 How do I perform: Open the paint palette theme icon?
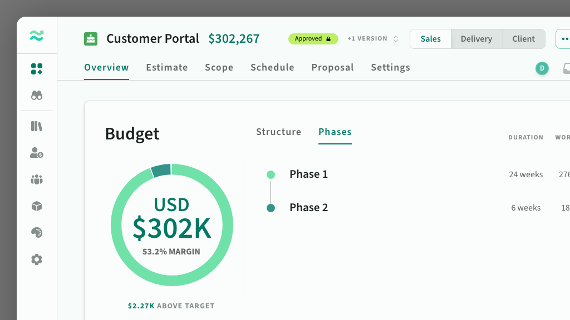point(37,233)
